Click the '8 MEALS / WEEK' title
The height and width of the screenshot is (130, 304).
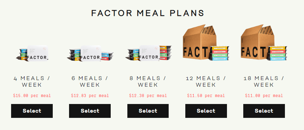(x=148, y=81)
